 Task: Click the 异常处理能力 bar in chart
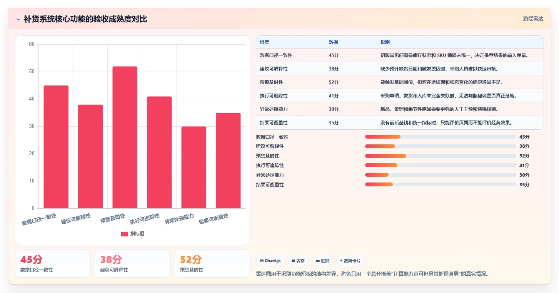194,167
